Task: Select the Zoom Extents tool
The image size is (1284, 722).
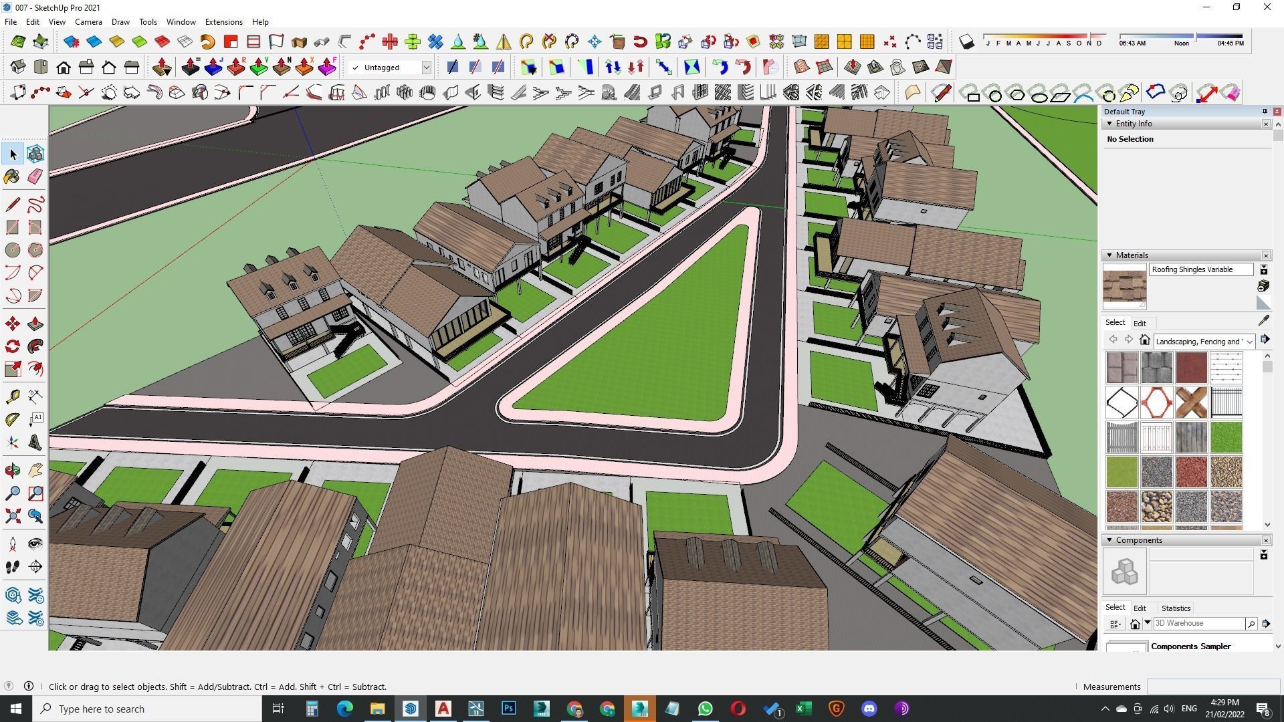Action: [x=13, y=516]
